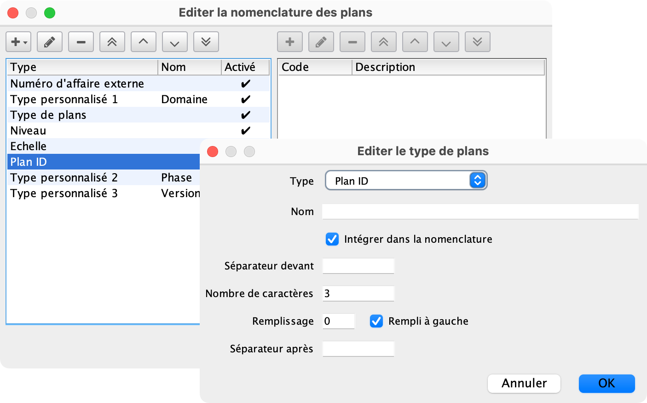Move code to bottom with right double-down arrow
Image resolution: width=647 pixels, height=403 pixels.
coord(478,42)
